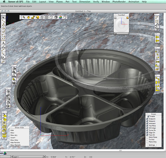The image size is (166, 158).
Task: Click the Snaps Settings button
Action: coord(152,145)
